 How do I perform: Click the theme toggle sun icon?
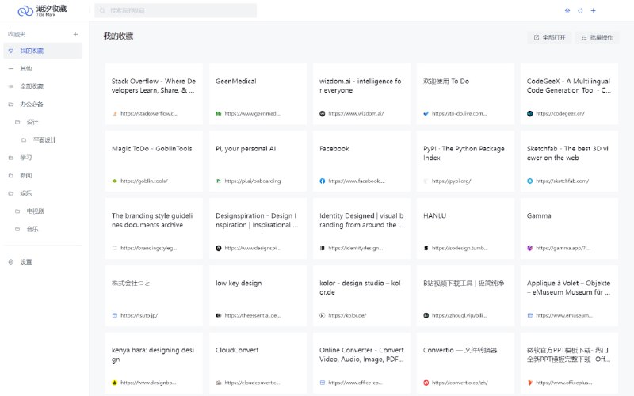click(567, 10)
